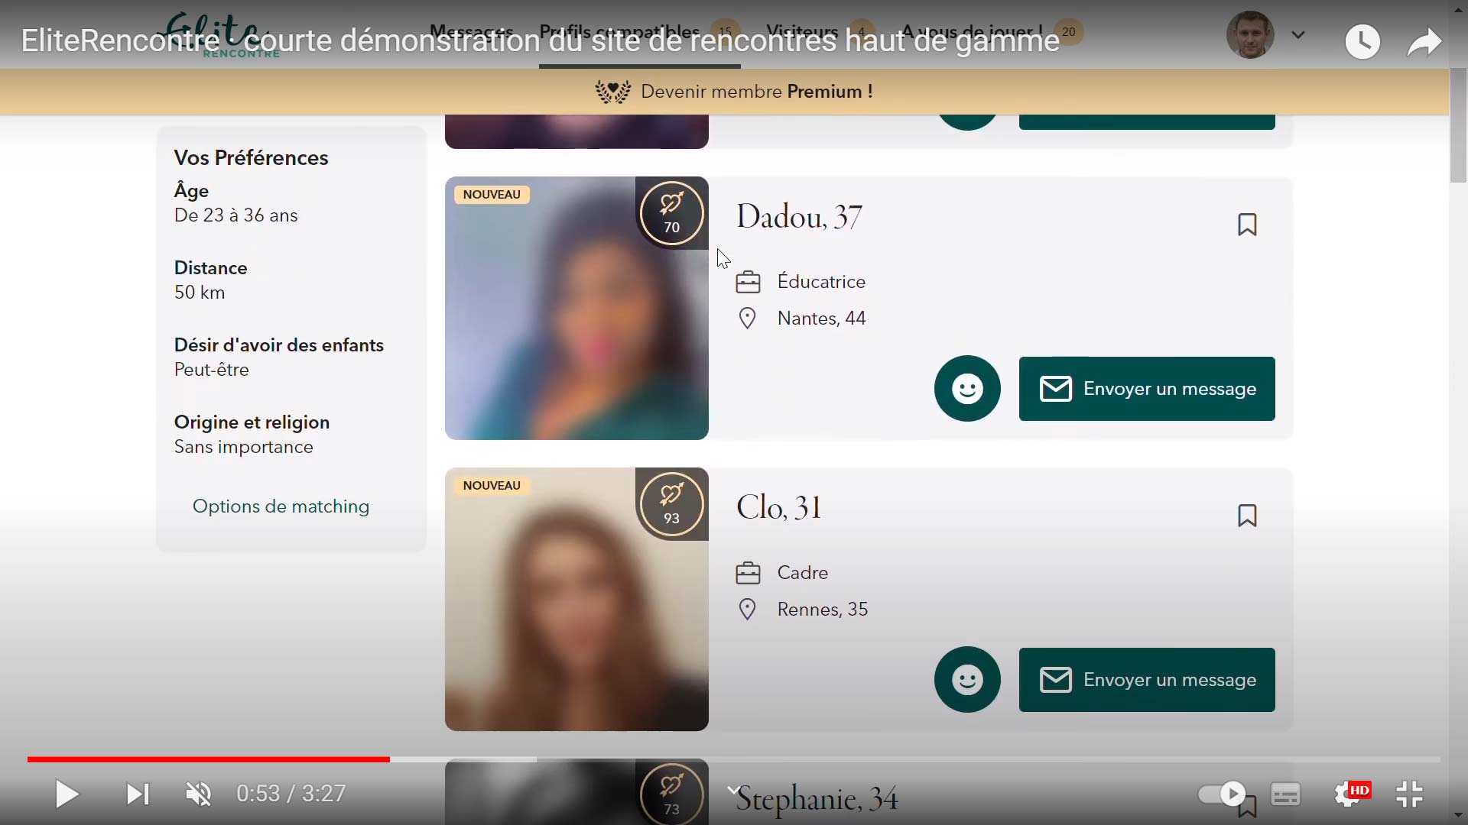This screenshot has width=1468, height=825.
Task: Exit fullscreen mode
Action: click(1409, 794)
